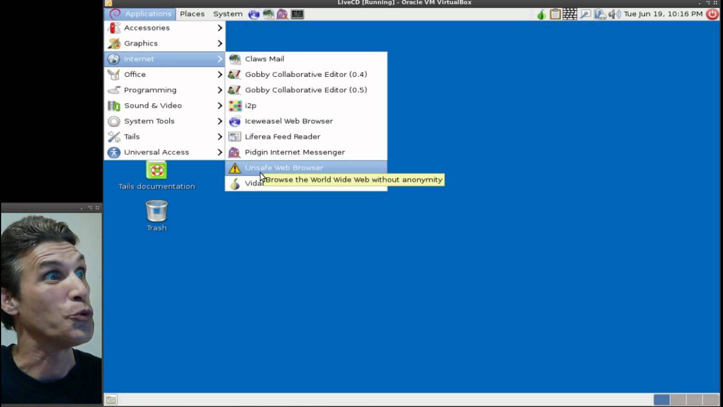723x407 pixels.
Task: Launch Gobby Collaborative Editor (0.5)
Action: coord(306,90)
